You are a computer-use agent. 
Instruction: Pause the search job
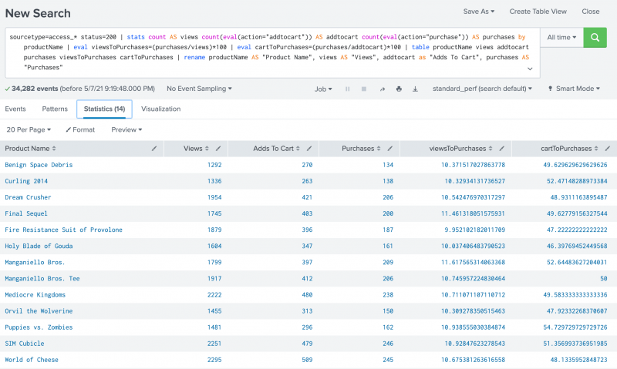(x=348, y=89)
